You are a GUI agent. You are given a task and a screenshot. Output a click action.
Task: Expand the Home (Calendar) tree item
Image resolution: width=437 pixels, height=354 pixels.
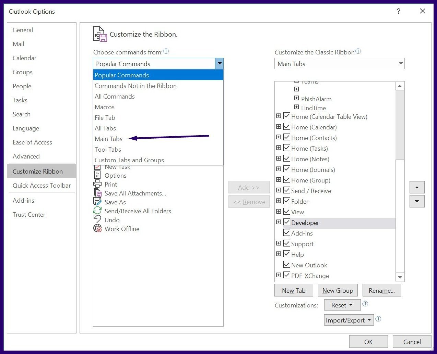[x=278, y=126]
